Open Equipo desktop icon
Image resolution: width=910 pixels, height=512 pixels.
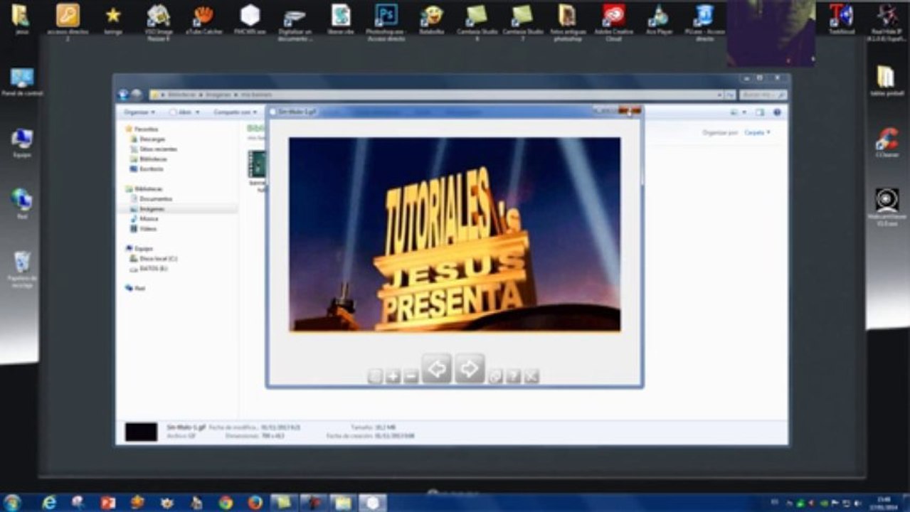click(x=22, y=143)
